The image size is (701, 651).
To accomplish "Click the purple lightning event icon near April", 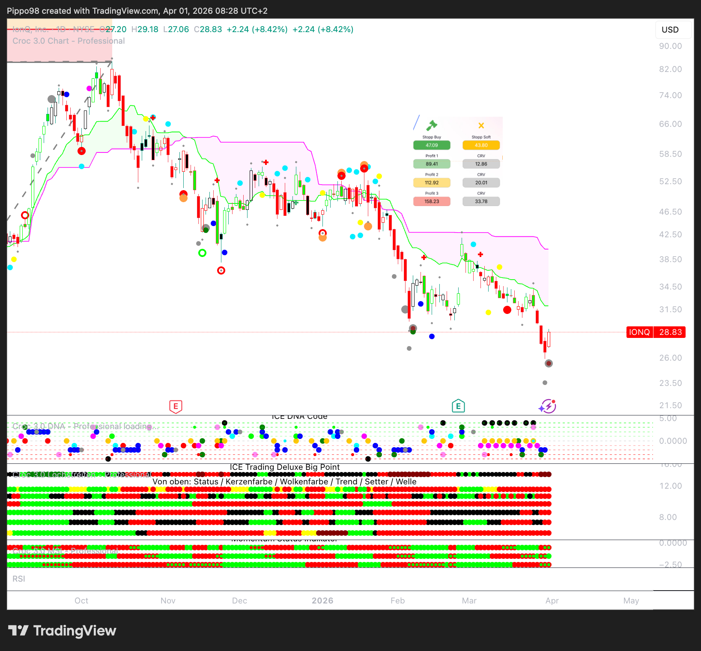I will [x=548, y=406].
